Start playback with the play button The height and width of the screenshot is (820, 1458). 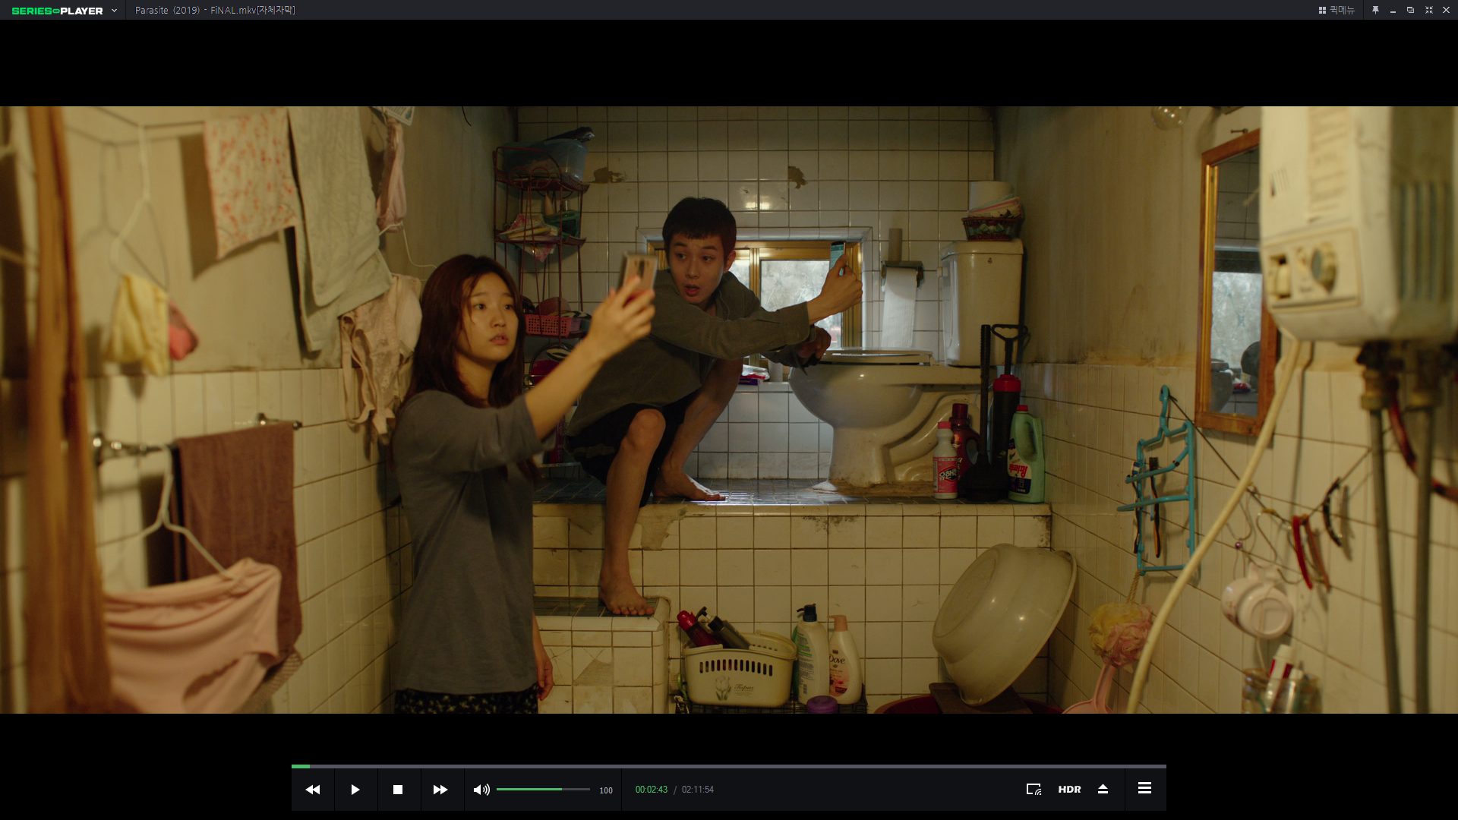(x=355, y=790)
